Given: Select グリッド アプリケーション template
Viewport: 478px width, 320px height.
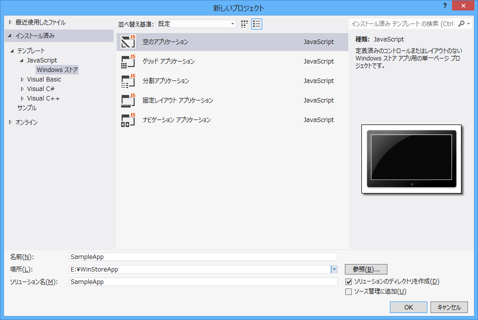Looking at the screenshot, I should coord(232,61).
